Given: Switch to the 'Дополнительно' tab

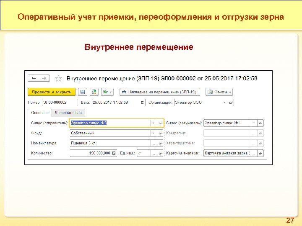Looking at the screenshot, I should [x=68, y=113].
